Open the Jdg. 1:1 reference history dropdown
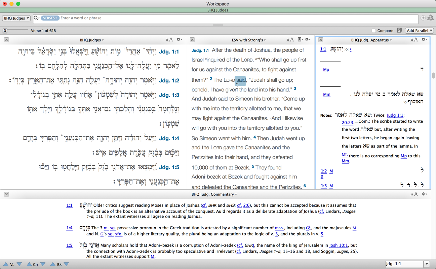 tap(427, 264)
